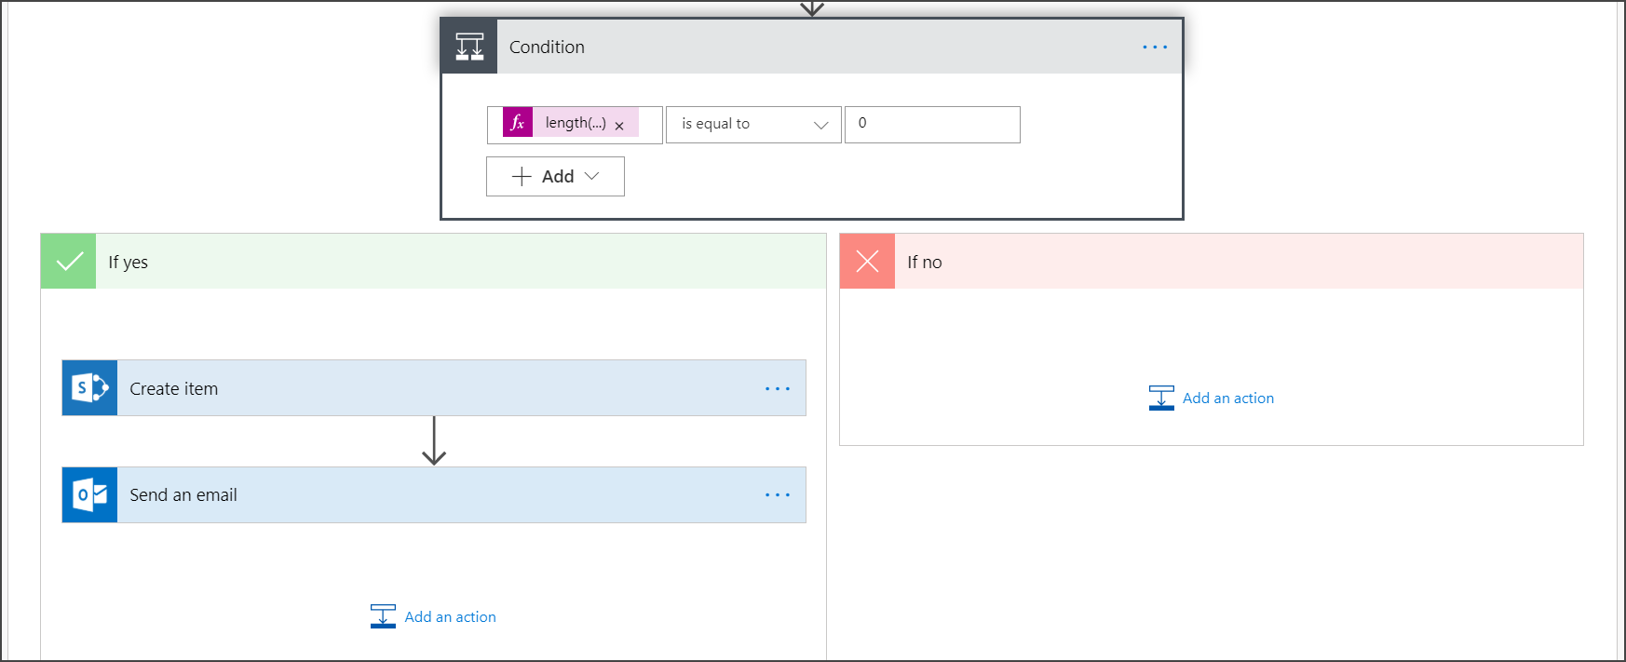Expand the Add condition dropdown
1626x662 pixels.
[x=555, y=176]
